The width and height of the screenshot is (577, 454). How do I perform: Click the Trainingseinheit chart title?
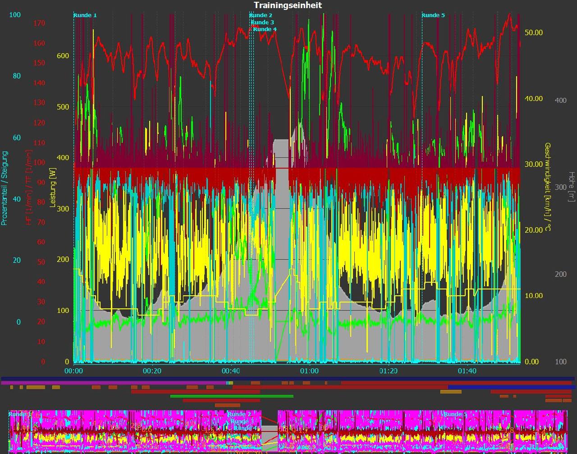point(288,5)
